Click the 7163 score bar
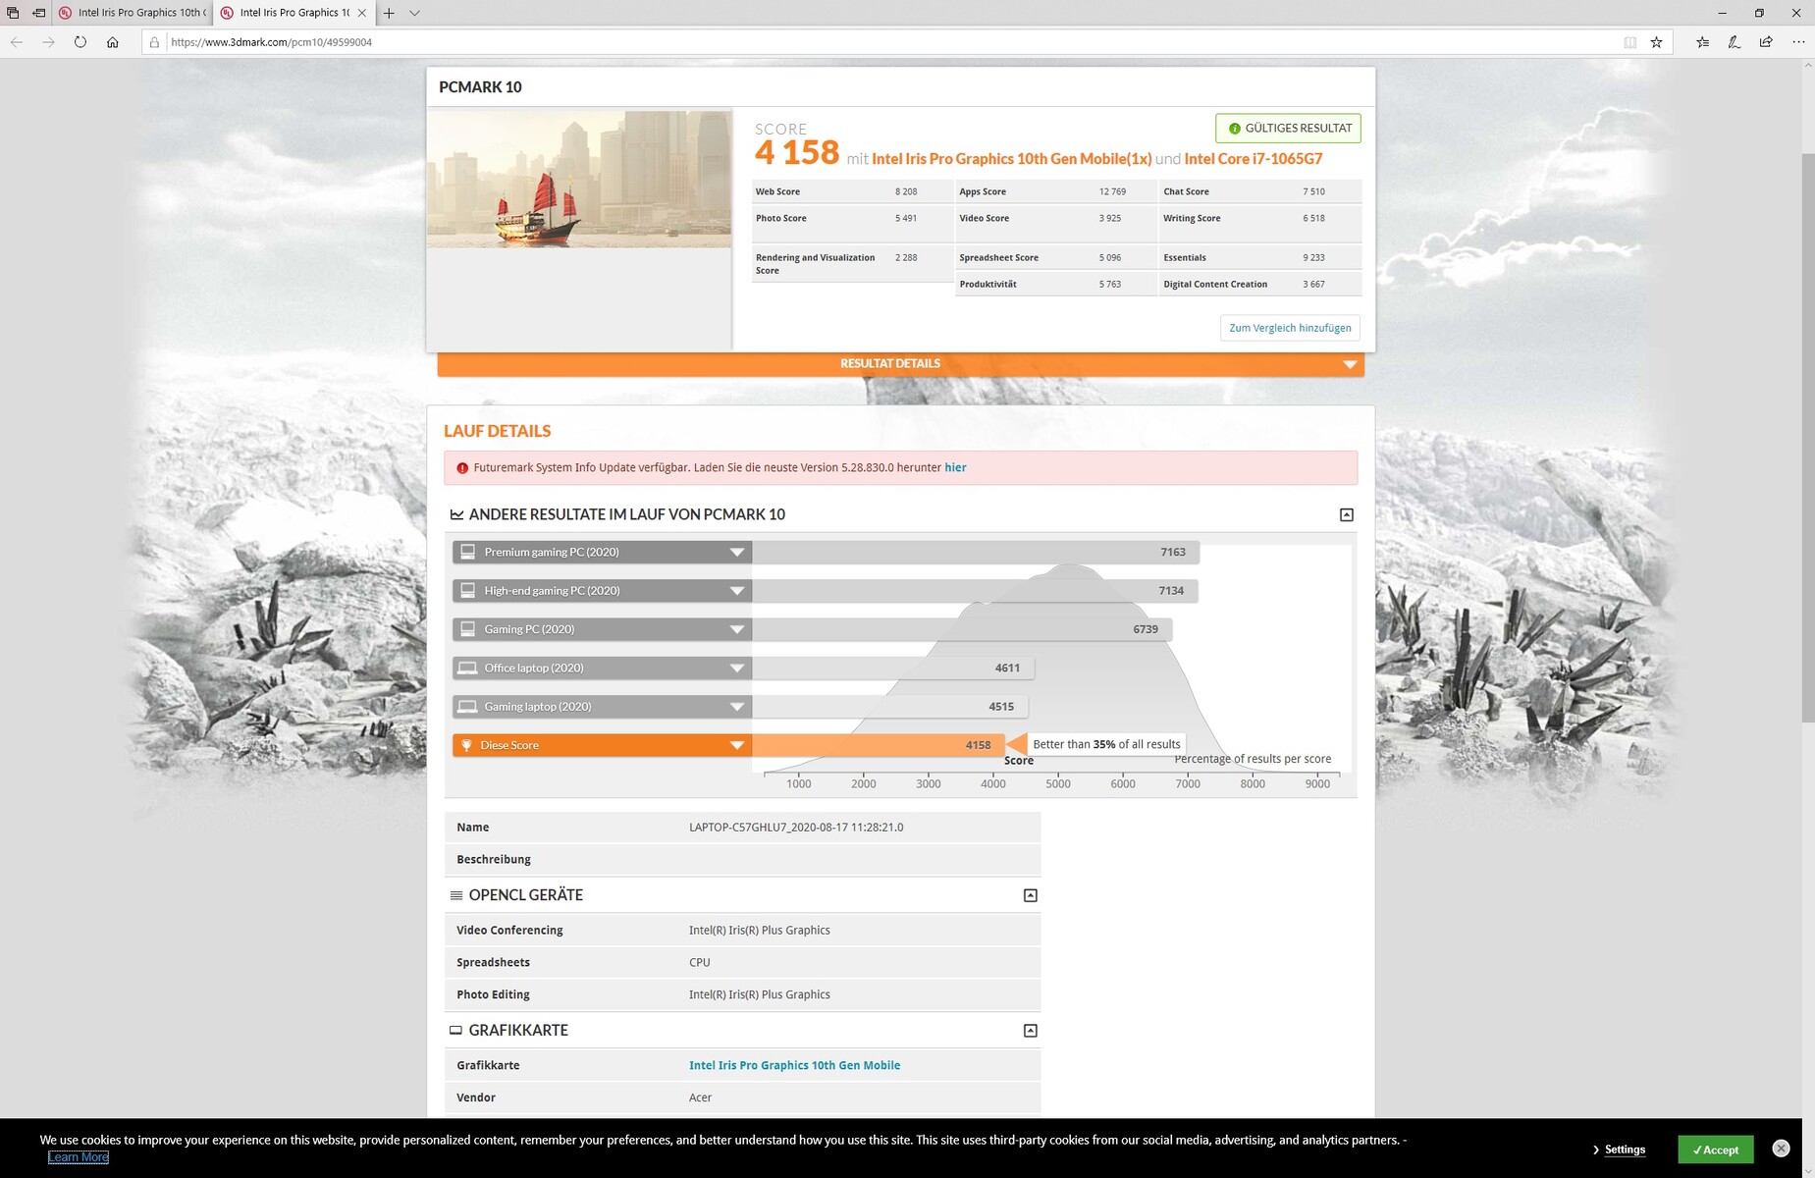Image resolution: width=1815 pixels, height=1178 pixels. pos(976,552)
